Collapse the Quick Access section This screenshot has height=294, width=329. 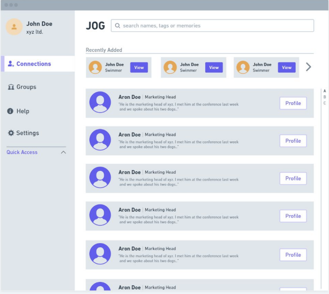[64, 153]
